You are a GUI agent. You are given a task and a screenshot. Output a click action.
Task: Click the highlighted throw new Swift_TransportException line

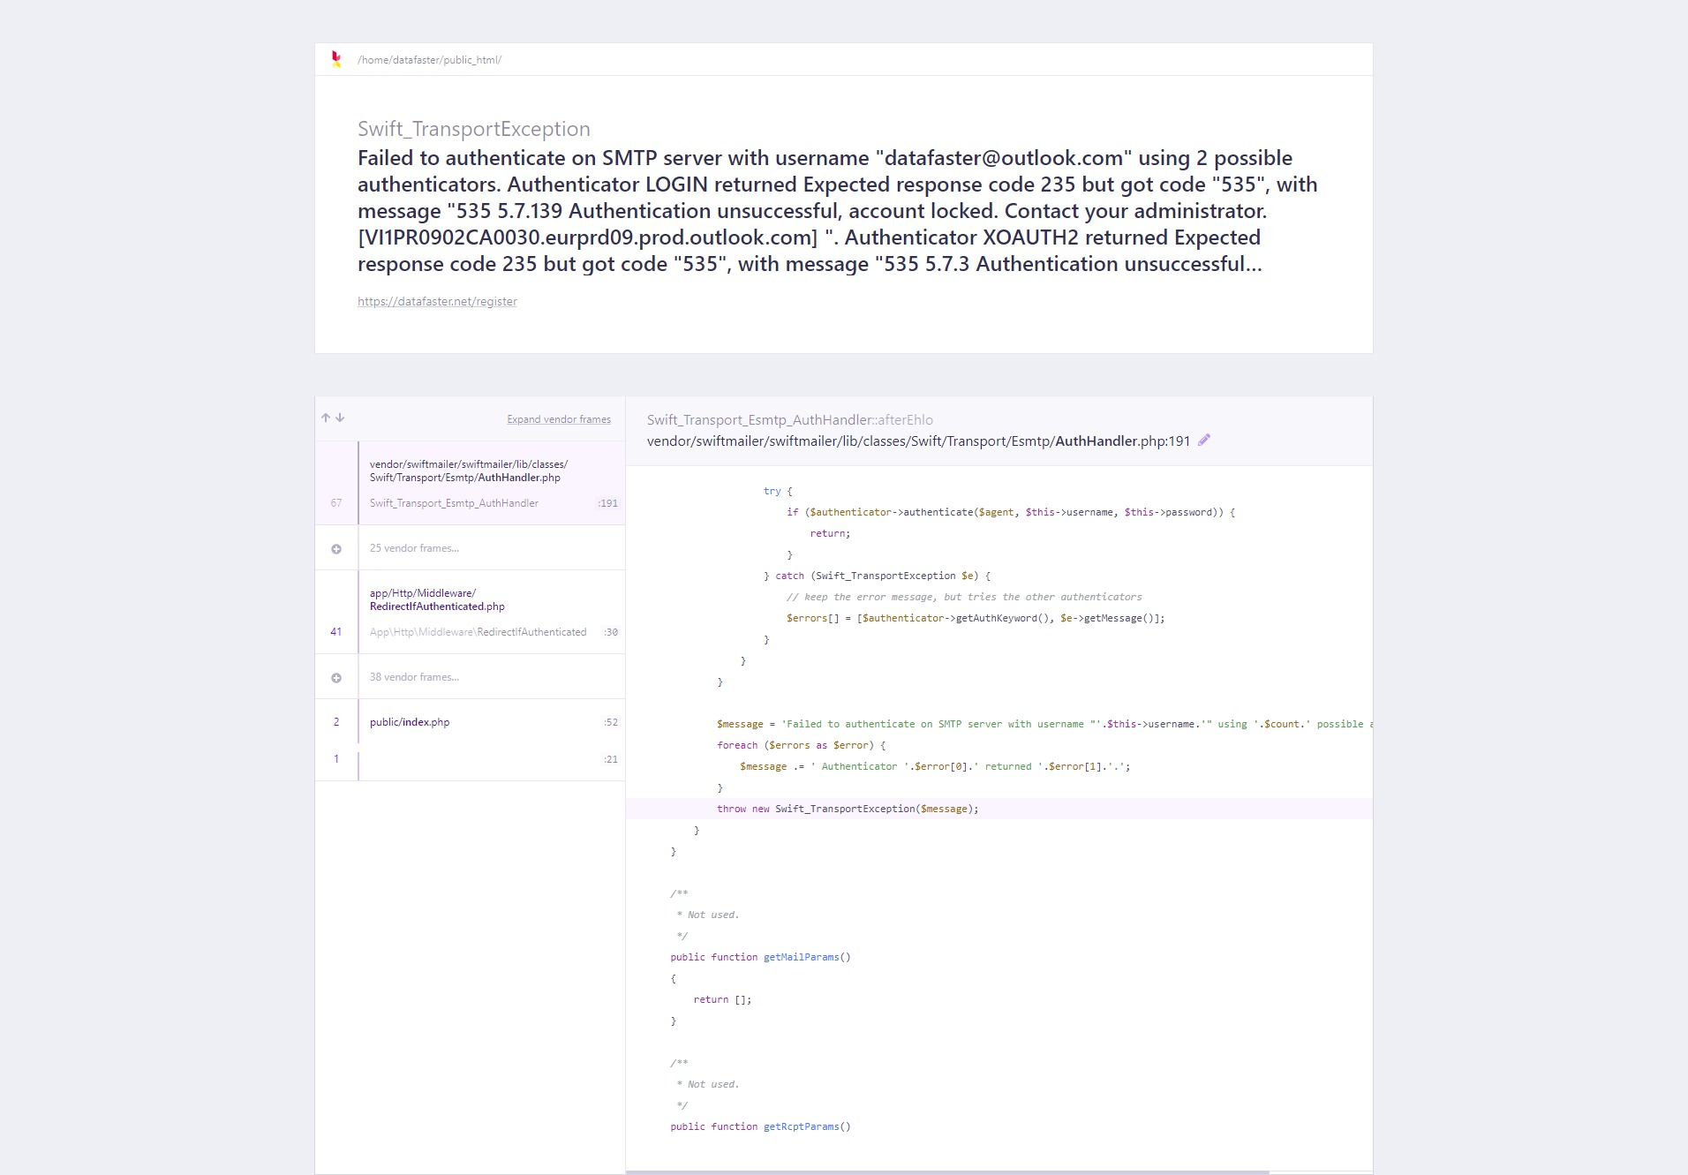[x=998, y=809]
